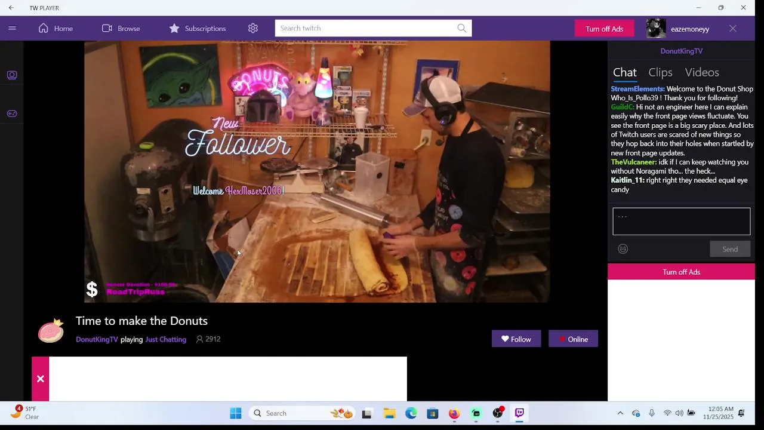Open the camera icon in left sidebar
This screenshot has width=764, height=430.
12,75
